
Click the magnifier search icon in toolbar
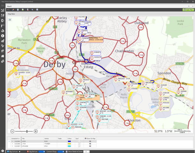(33, 10)
